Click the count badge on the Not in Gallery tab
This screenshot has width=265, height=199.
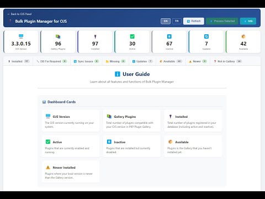pos(239,61)
